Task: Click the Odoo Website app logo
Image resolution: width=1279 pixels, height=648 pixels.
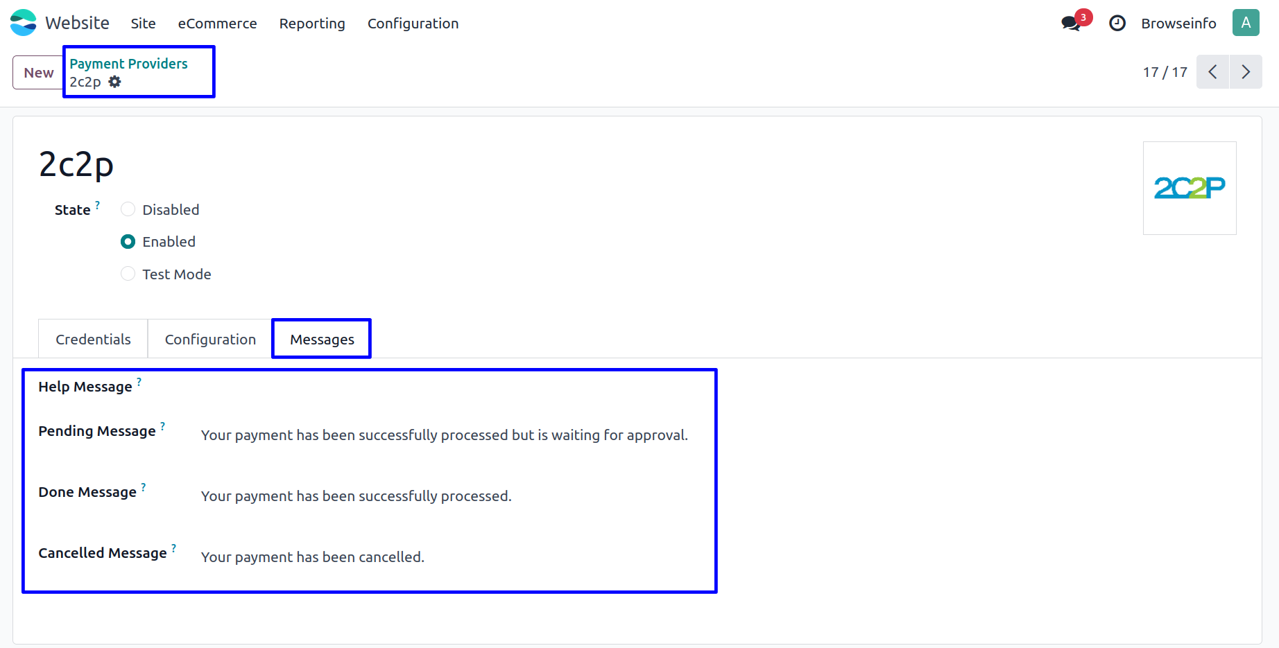Action: (x=23, y=23)
